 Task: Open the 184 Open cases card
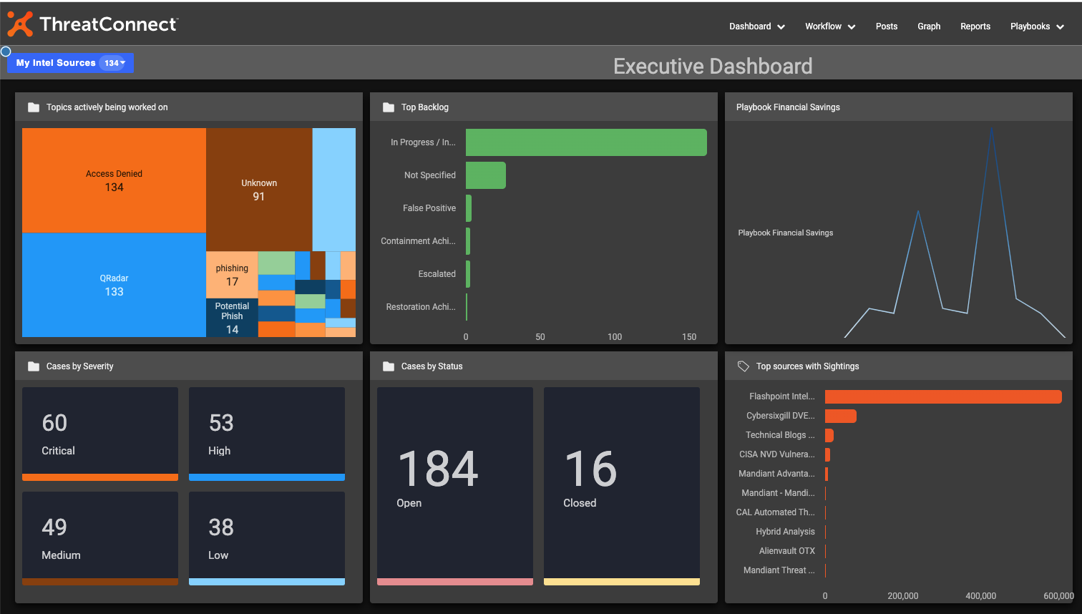tap(455, 486)
